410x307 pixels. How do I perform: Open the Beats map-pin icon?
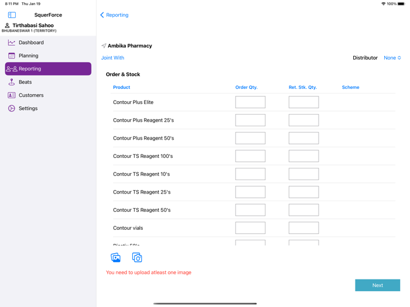click(x=12, y=82)
